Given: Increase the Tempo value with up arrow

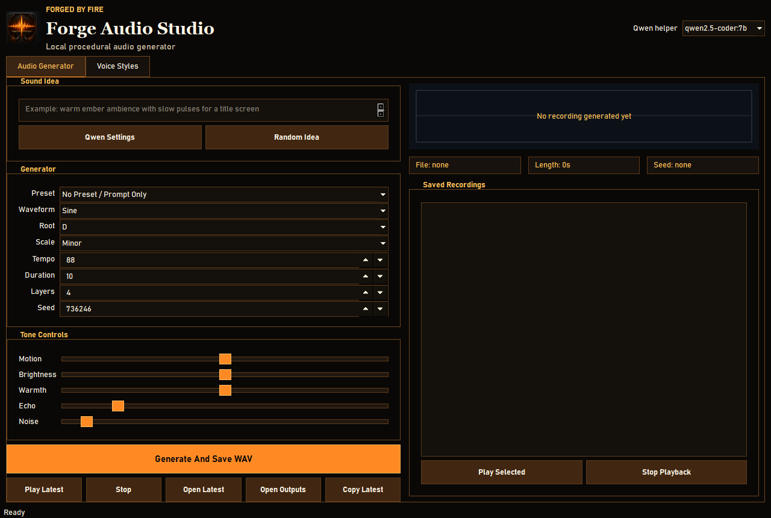Looking at the screenshot, I should tap(366, 260).
